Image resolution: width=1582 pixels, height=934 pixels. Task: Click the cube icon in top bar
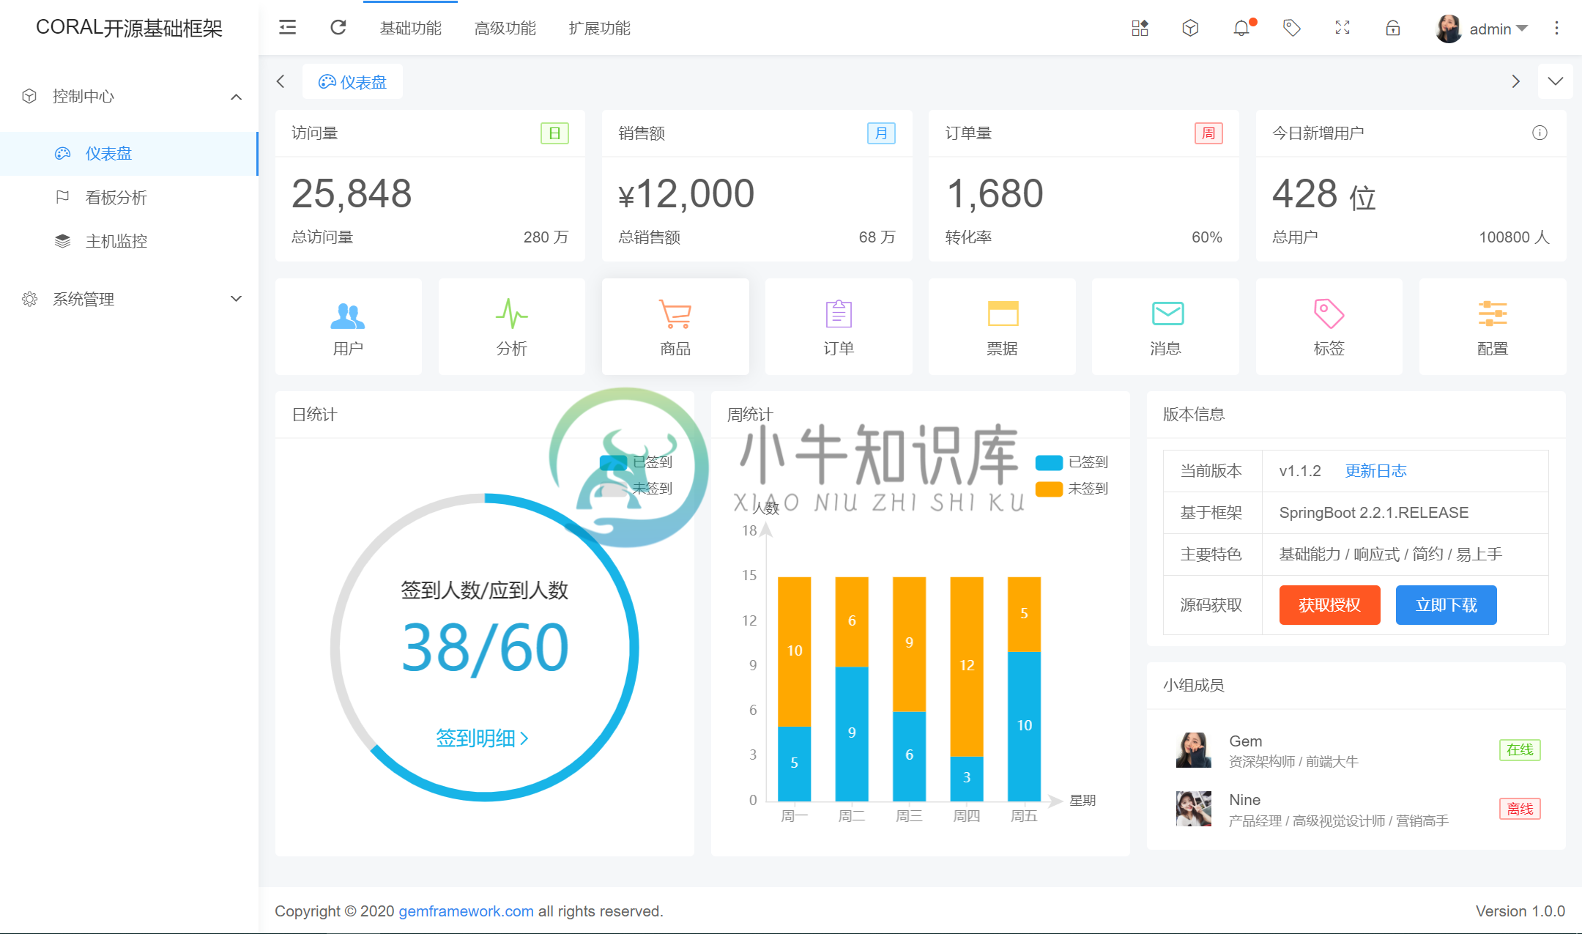pyautogui.click(x=1190, y=28)
